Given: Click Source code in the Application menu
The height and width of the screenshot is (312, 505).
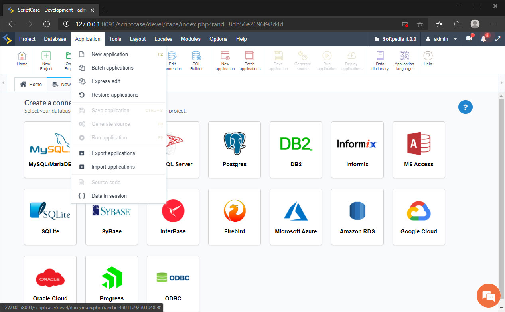Looking at the screenshot, I should coord(118,182).
